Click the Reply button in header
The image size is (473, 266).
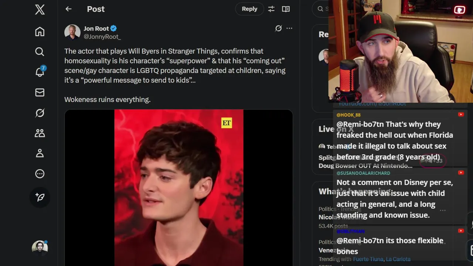pyautogui.click(x=249, y=9)
